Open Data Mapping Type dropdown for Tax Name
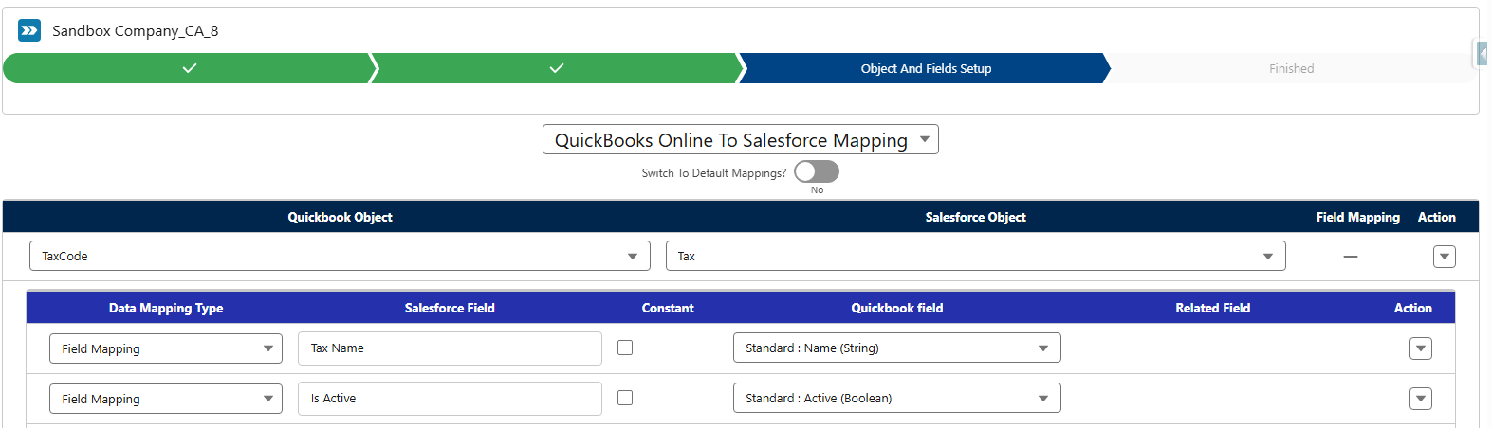The height and width of the screenshot is (428, 1492). point(166,348)
